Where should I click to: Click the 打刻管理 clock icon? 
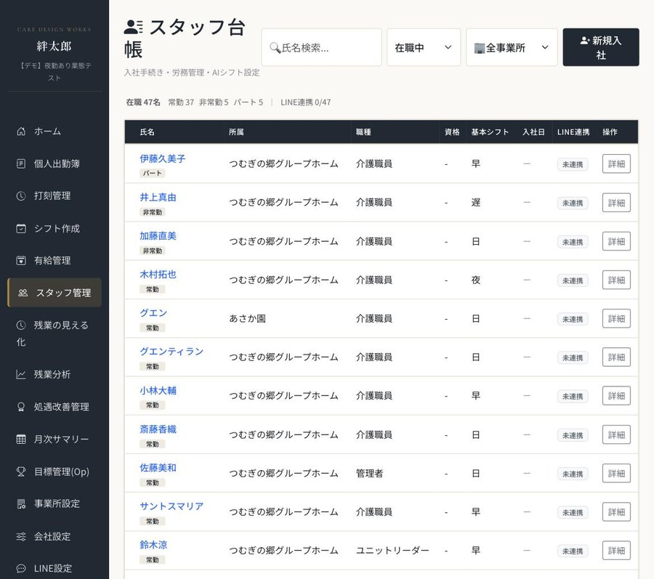[x=21, y=196]
